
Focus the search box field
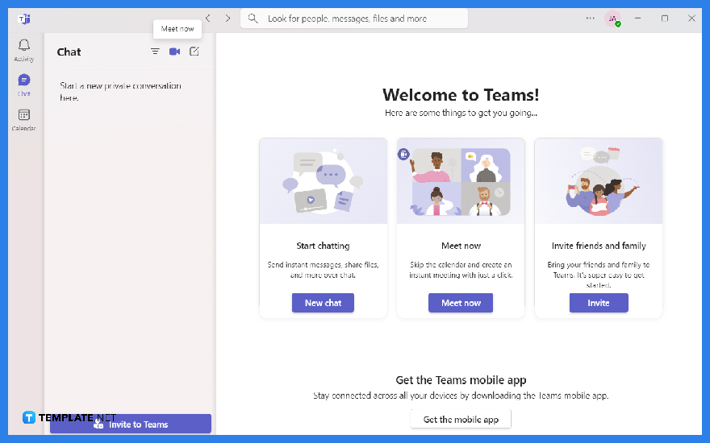pyautogui.click(x=354, y=19)
